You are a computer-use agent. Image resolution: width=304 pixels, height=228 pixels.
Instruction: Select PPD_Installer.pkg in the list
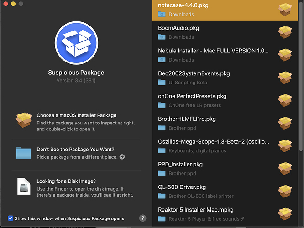(x=225, y=169)
